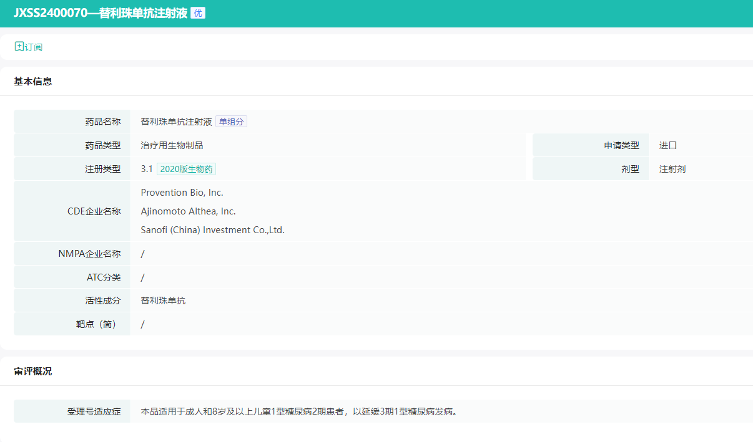Click the drug name value 替利珠单抗注射液
The width and height of the screenshot is (753, 442).
176,122
